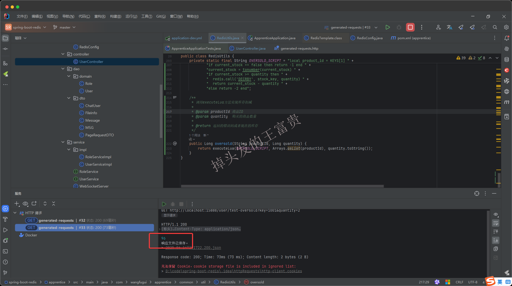Viewport: 512px width, 286px height.
Task: Open the translation plugin icon
Action: click(x=450, y=27)
